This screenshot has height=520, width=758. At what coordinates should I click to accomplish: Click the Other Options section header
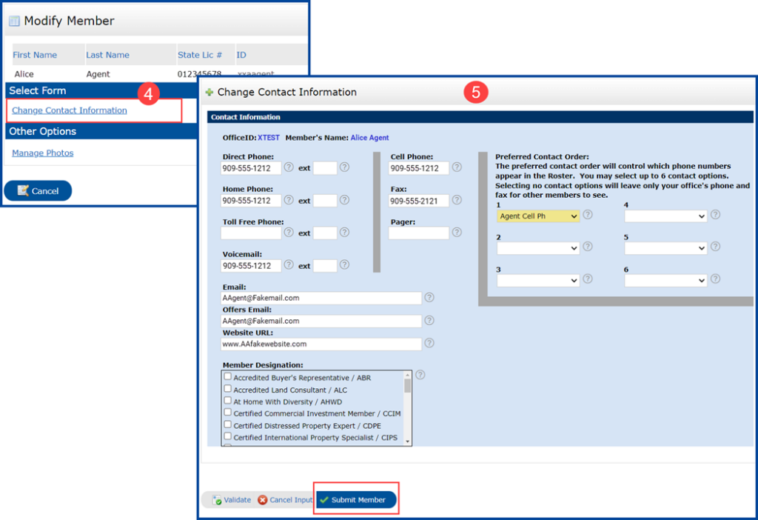pyautogui.click(x=44, y=131)
